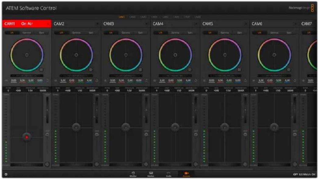This screenshot has width=319, height=179.
Task: Switch to the Switcher page at the bottom
Action: 133,174
